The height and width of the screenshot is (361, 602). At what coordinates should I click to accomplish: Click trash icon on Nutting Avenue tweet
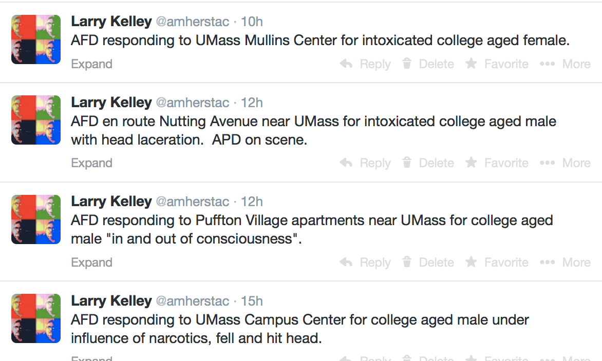point(407,163)
